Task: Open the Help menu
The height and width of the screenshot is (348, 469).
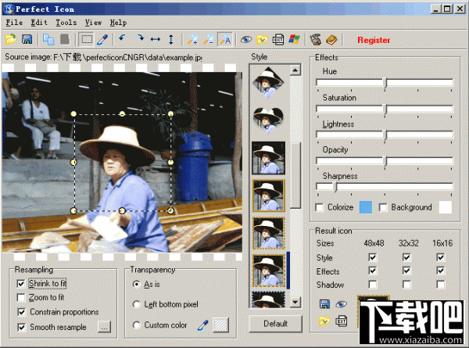Action: [x=118, y=23]
